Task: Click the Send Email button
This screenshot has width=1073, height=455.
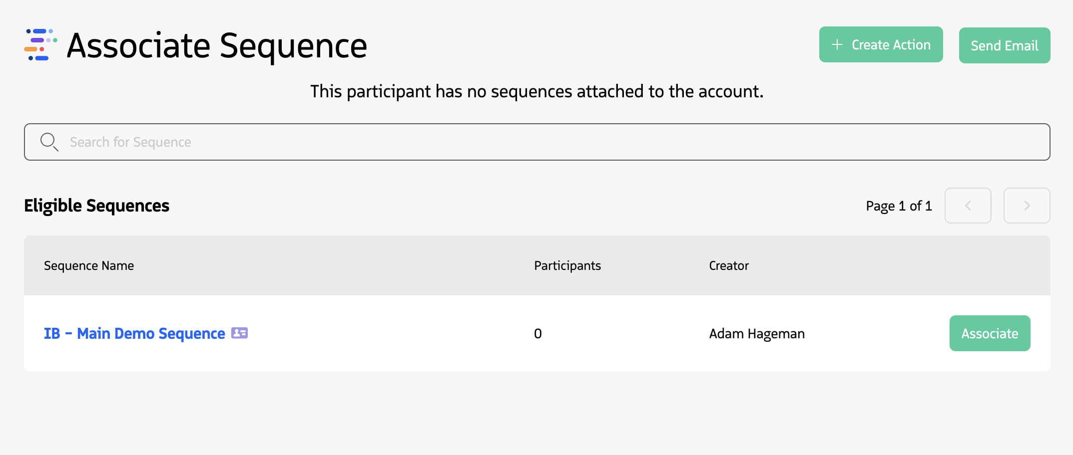Action: tap(1004, 45)
